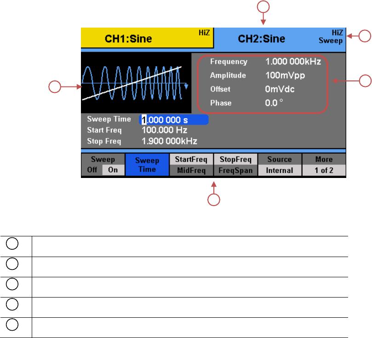
Task: Click the Start Freq value 100.000 Hz
Action: (x=165, y=130)
